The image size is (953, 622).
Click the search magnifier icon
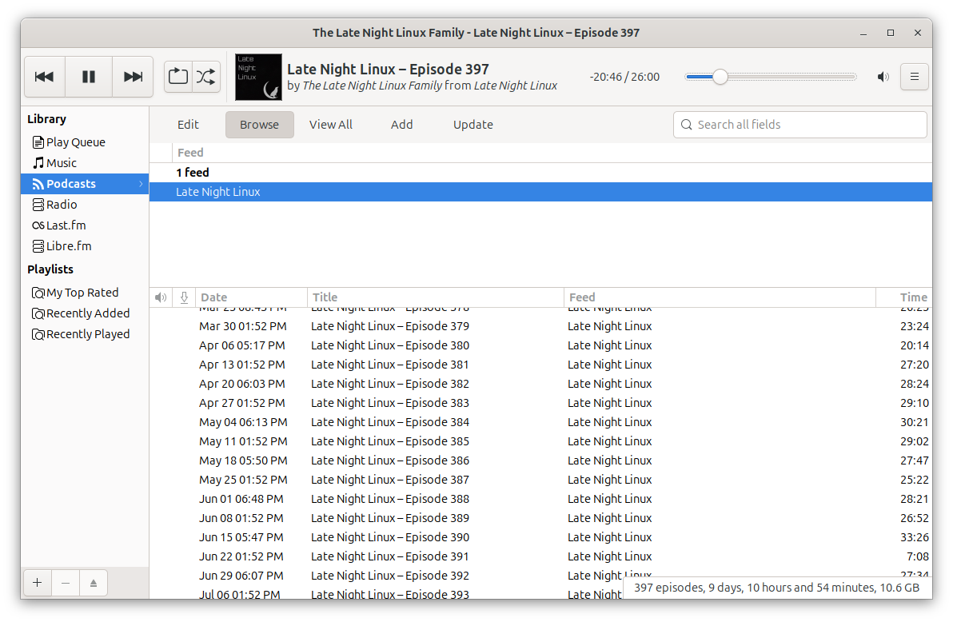tap(686, 125)
